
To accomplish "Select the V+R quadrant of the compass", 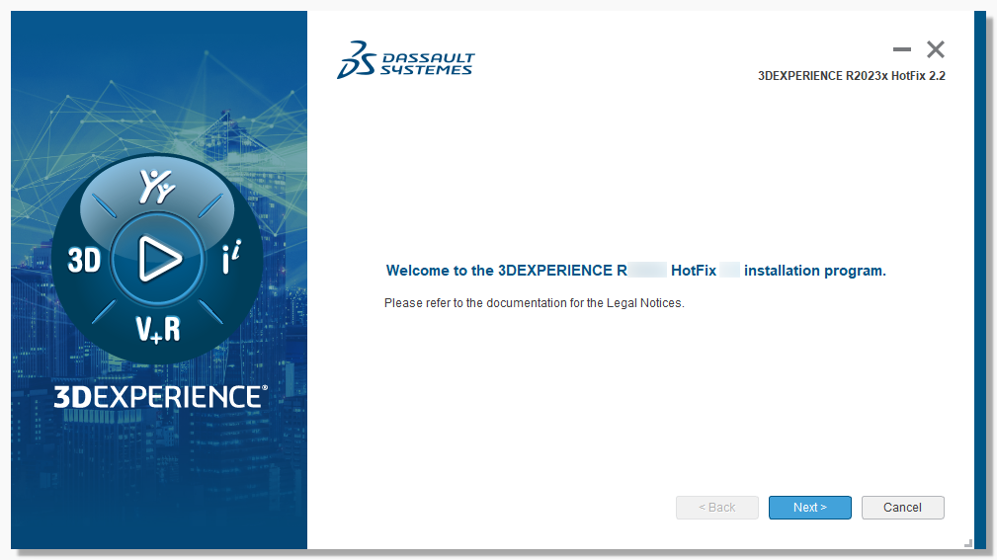I will [158, 328].
